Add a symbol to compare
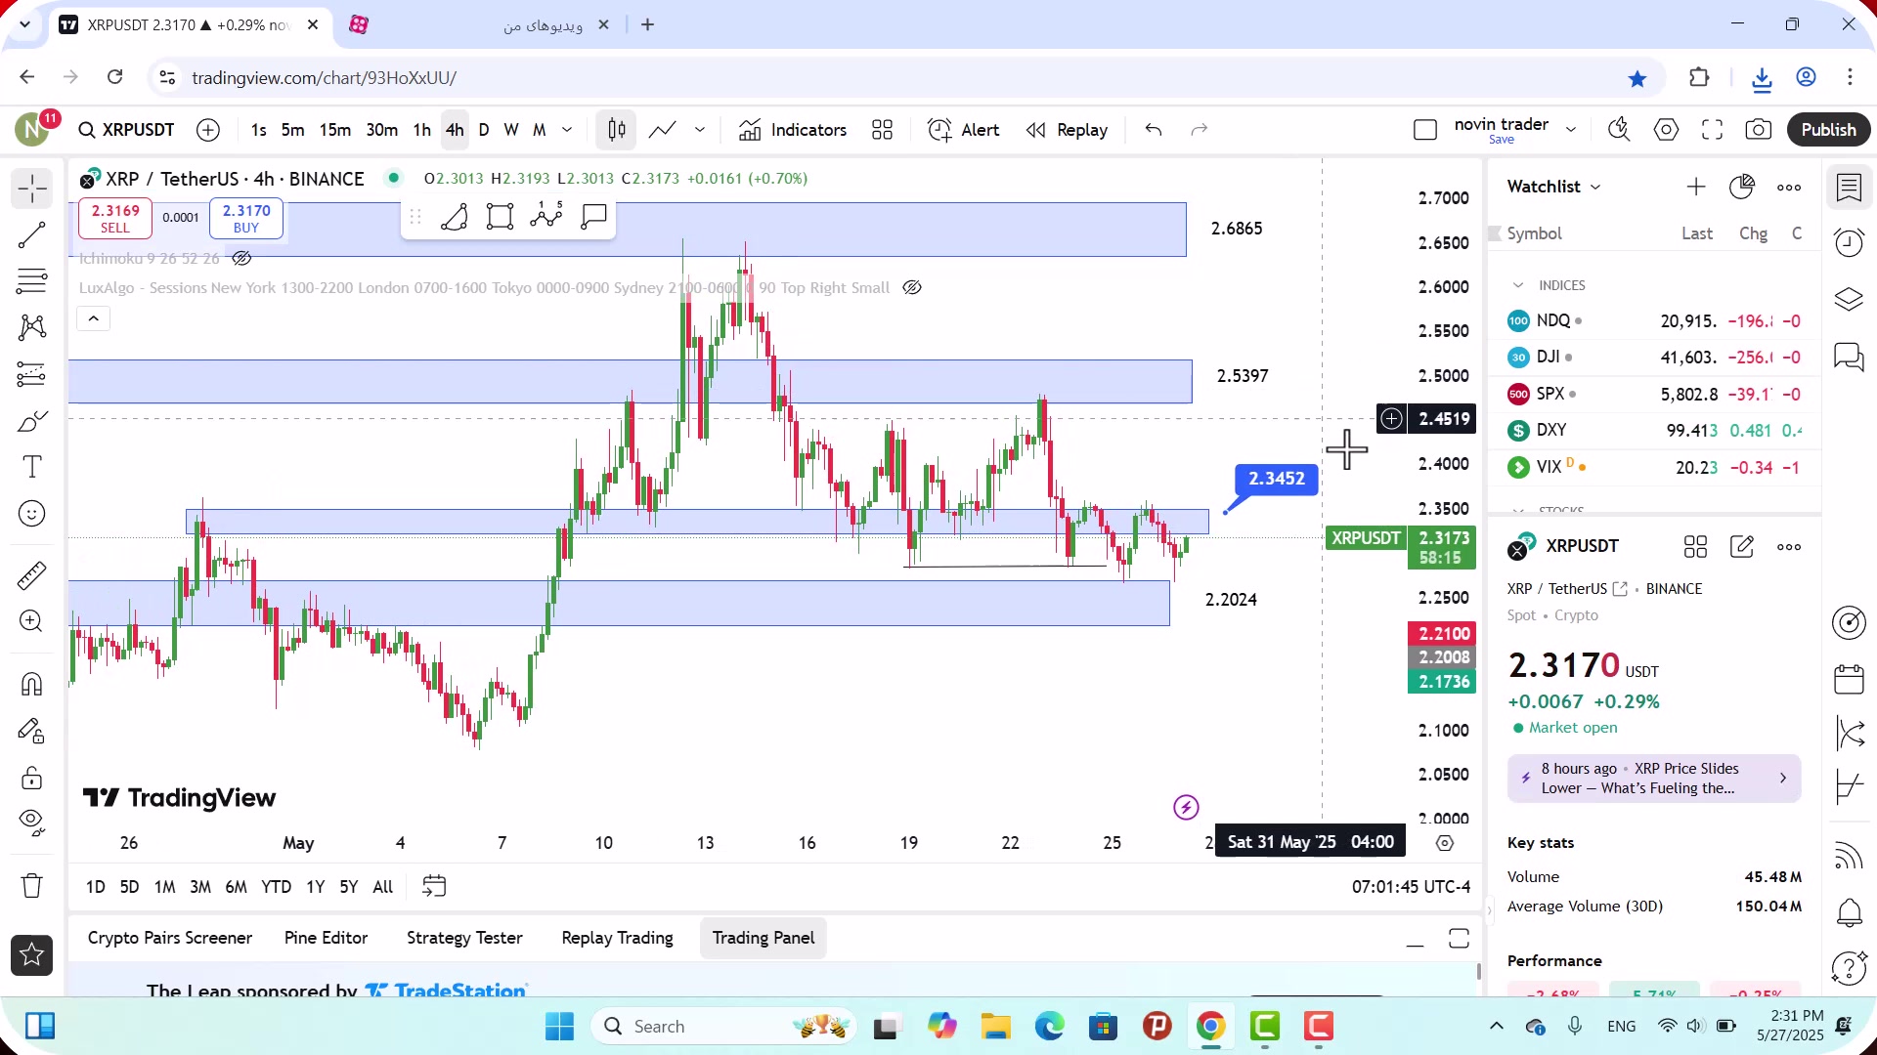This screenshot has height=1055, width=1877. 208,130
